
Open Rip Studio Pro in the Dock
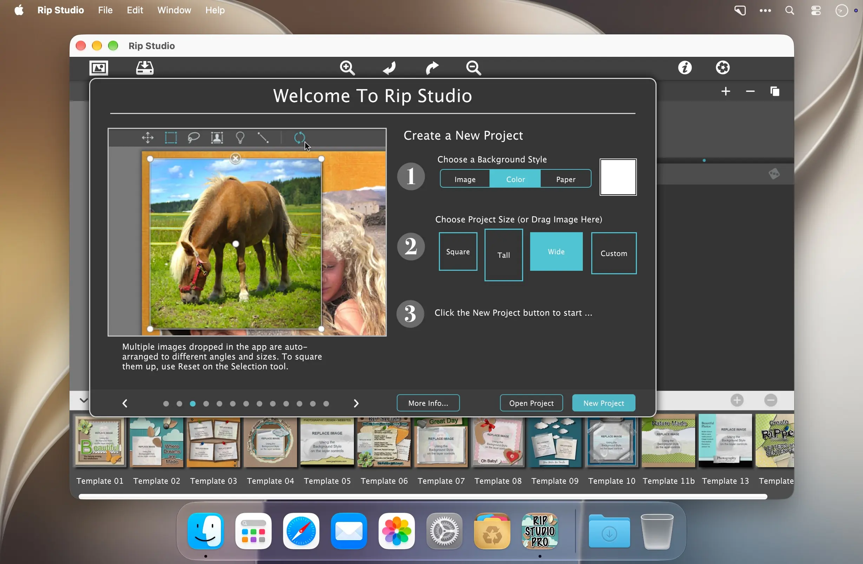click(x=540, y=531)
